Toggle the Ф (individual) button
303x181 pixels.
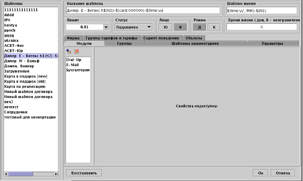pos(180,27)
